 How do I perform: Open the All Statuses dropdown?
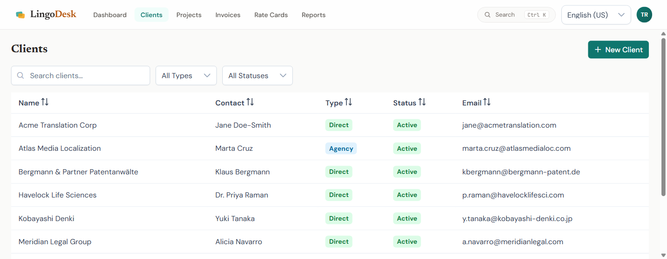(258, 75)
